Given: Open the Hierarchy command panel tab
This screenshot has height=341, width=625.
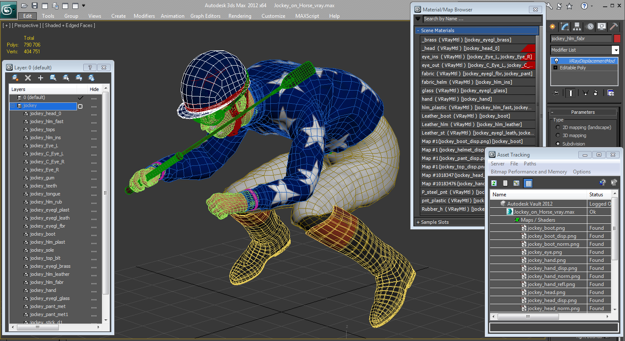Looking at the screenshot, I should click(577, 27).
